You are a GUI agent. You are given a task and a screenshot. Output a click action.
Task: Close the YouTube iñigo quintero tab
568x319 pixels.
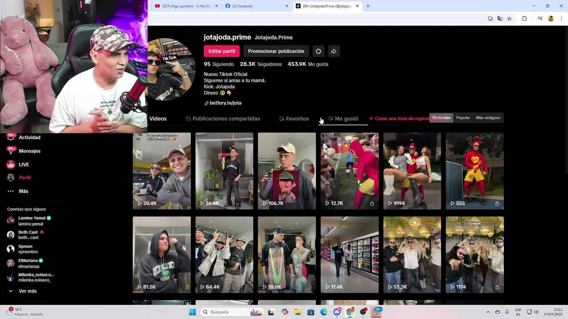(217, 6)
